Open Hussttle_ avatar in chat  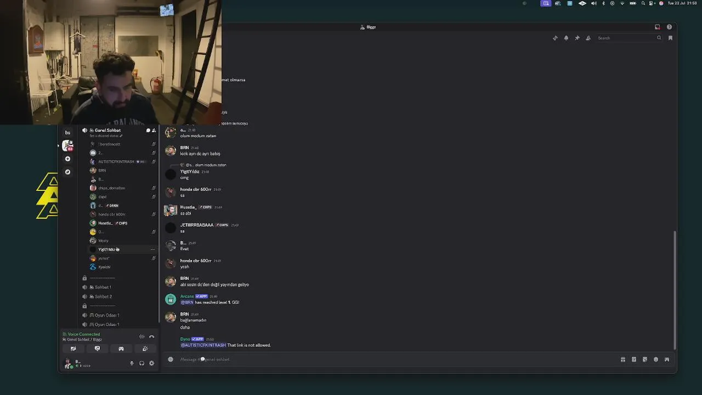click(x=171, y=210)
